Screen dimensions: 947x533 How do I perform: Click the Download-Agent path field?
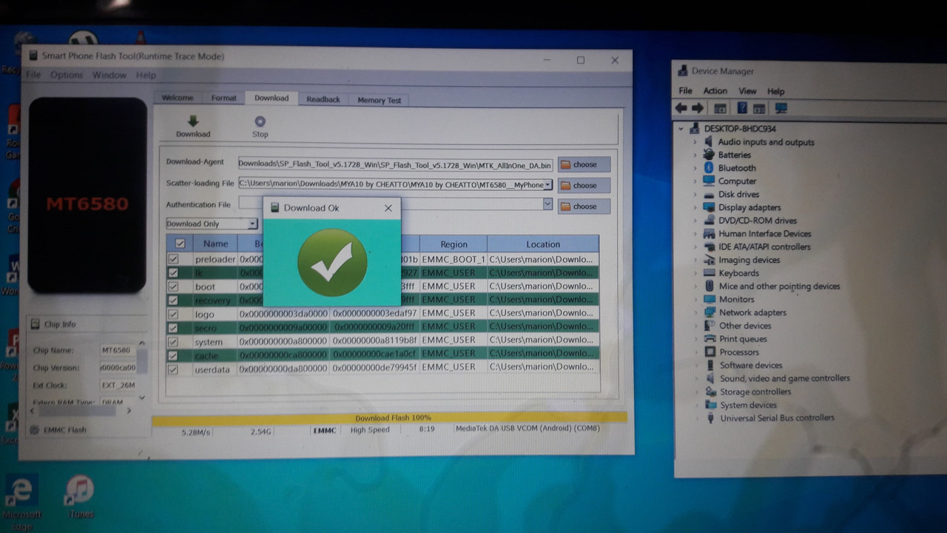[396, 164]
